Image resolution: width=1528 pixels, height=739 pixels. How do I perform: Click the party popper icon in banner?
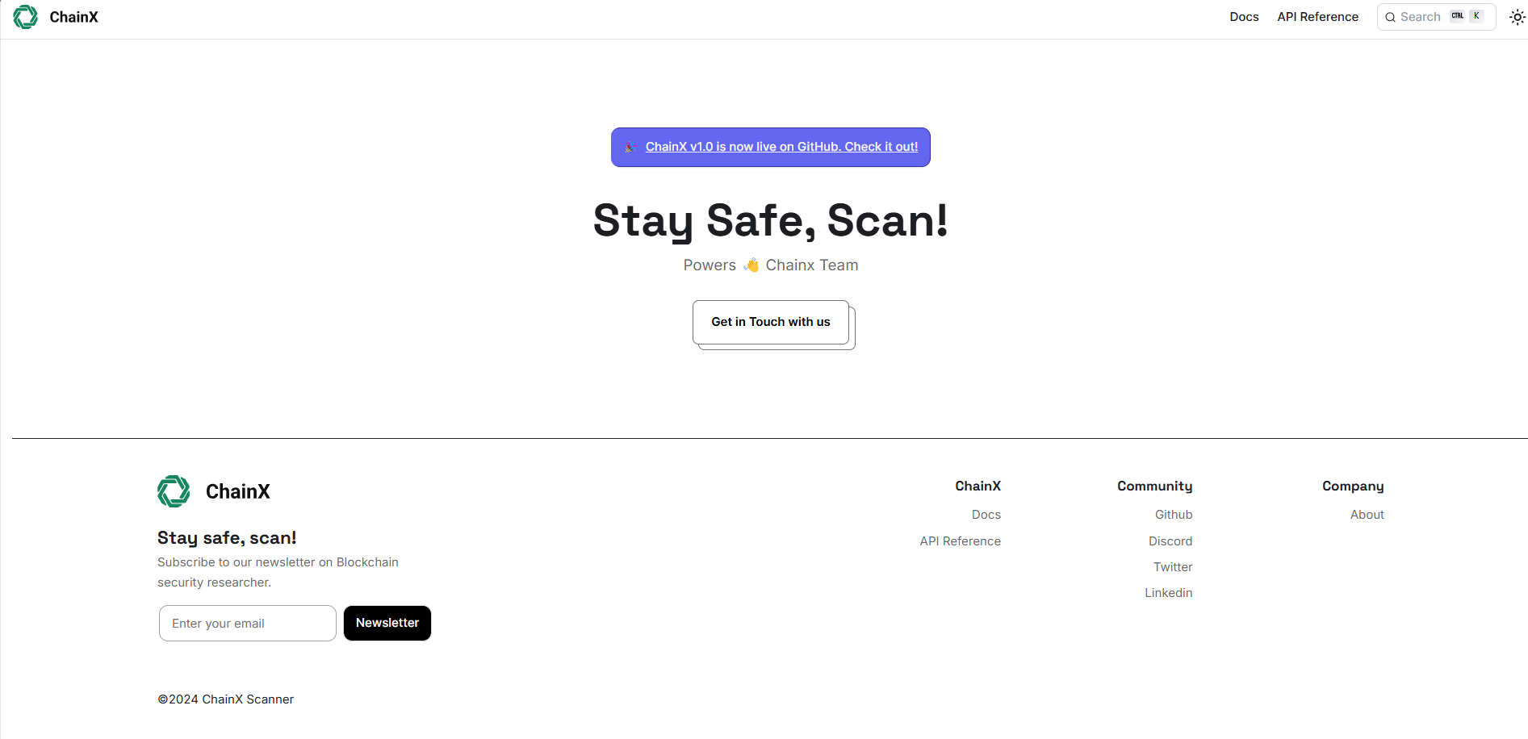(630, 147)
